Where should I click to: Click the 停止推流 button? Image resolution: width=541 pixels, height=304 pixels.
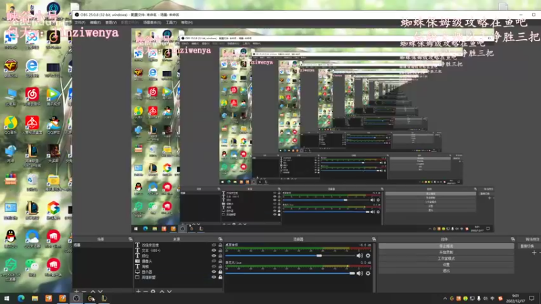pyautogui.click(x=446, y=246)
